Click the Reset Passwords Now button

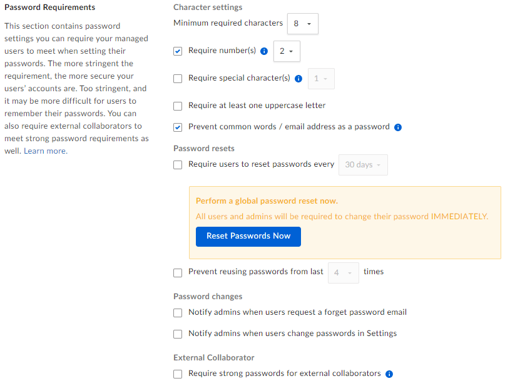[248, 236]
